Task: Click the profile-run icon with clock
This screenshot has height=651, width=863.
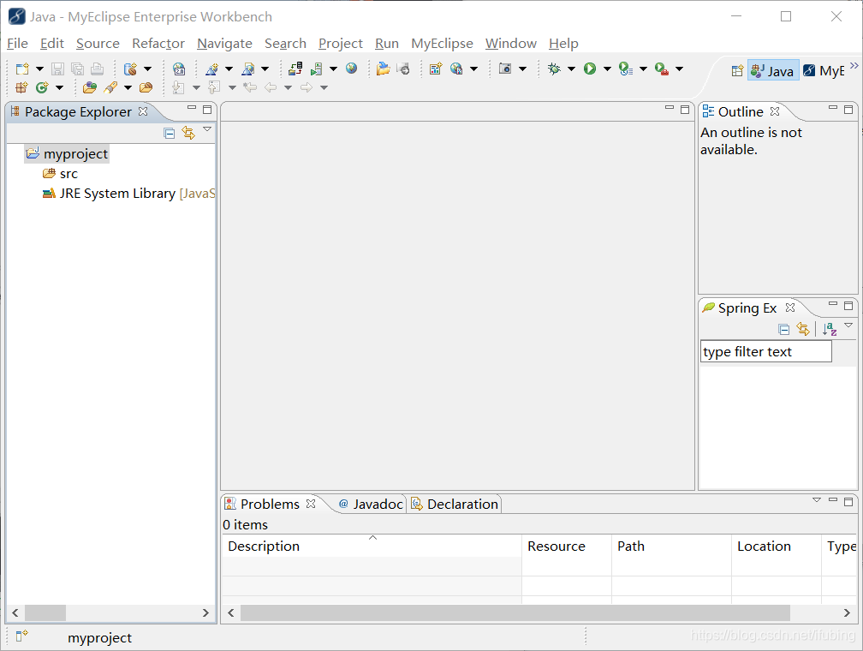Action: click(x=626, y=69)
